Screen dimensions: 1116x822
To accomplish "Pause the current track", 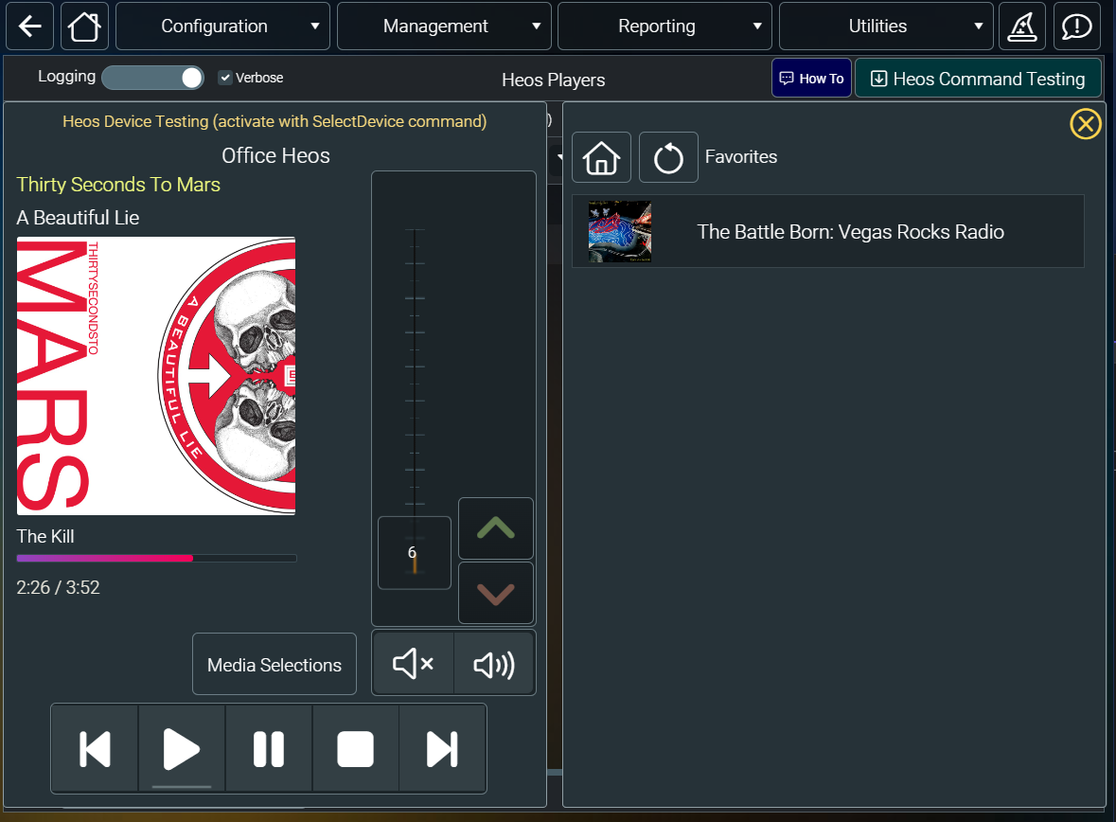I will 269,749.
